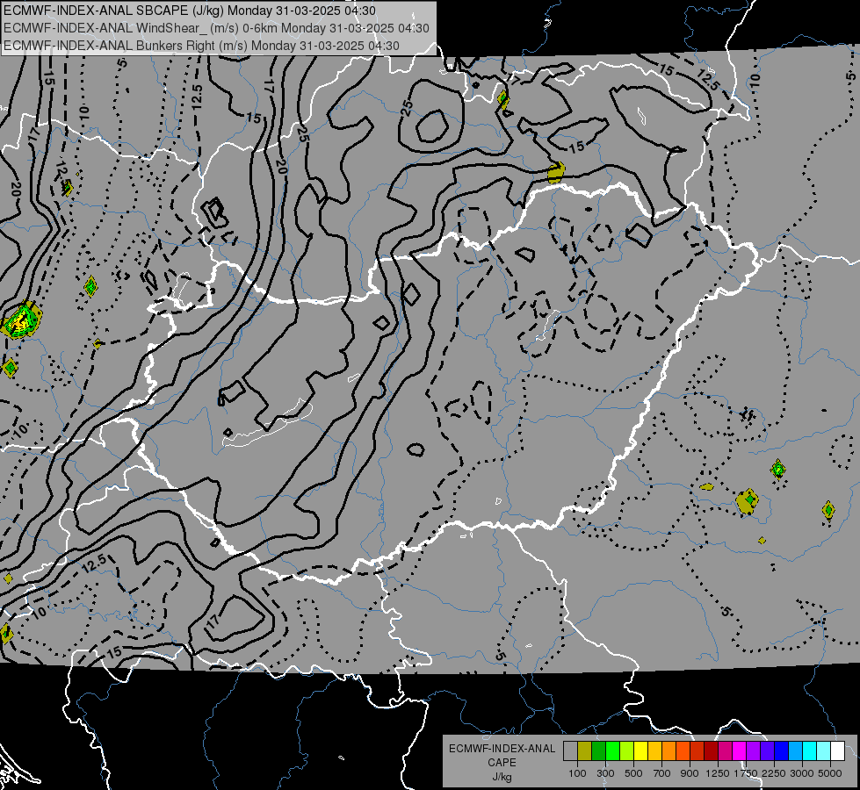Click the dark green legend swatch
The image size is (860, 790).
598,750
